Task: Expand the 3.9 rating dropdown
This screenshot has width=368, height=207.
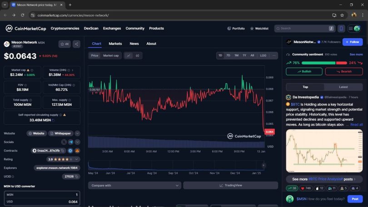Action: pyautogui.click(x=76, y=159)
